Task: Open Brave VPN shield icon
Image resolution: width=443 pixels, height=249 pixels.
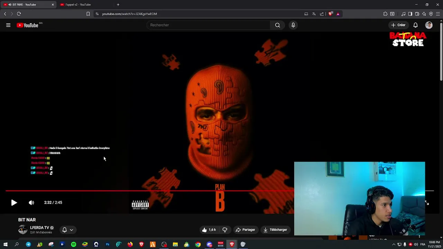Action: coord(431,14)
